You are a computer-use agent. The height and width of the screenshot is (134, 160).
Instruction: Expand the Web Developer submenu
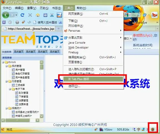[93, 47]
